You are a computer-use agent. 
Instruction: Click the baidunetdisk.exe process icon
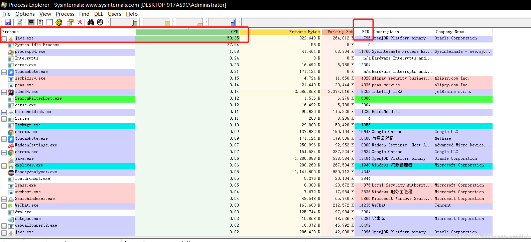click(11, 112)
